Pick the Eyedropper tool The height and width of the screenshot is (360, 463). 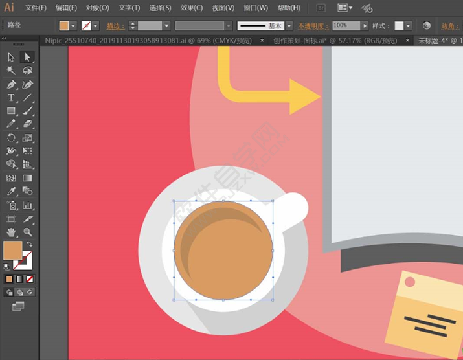click(x=11, y=191)
